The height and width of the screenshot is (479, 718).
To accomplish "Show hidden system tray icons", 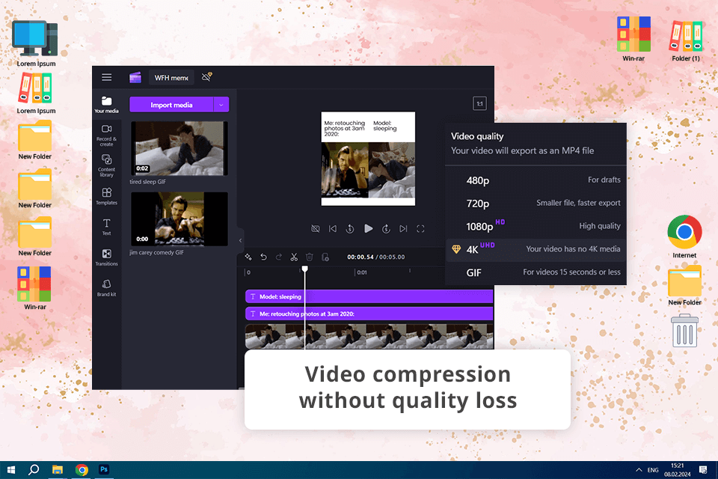I will 639,470.
